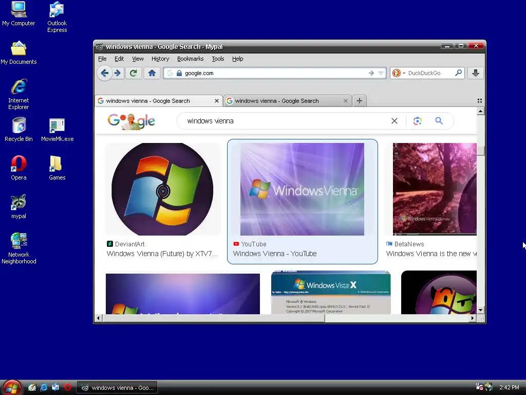
Task: Open the History menu
Action: point(160,59)
